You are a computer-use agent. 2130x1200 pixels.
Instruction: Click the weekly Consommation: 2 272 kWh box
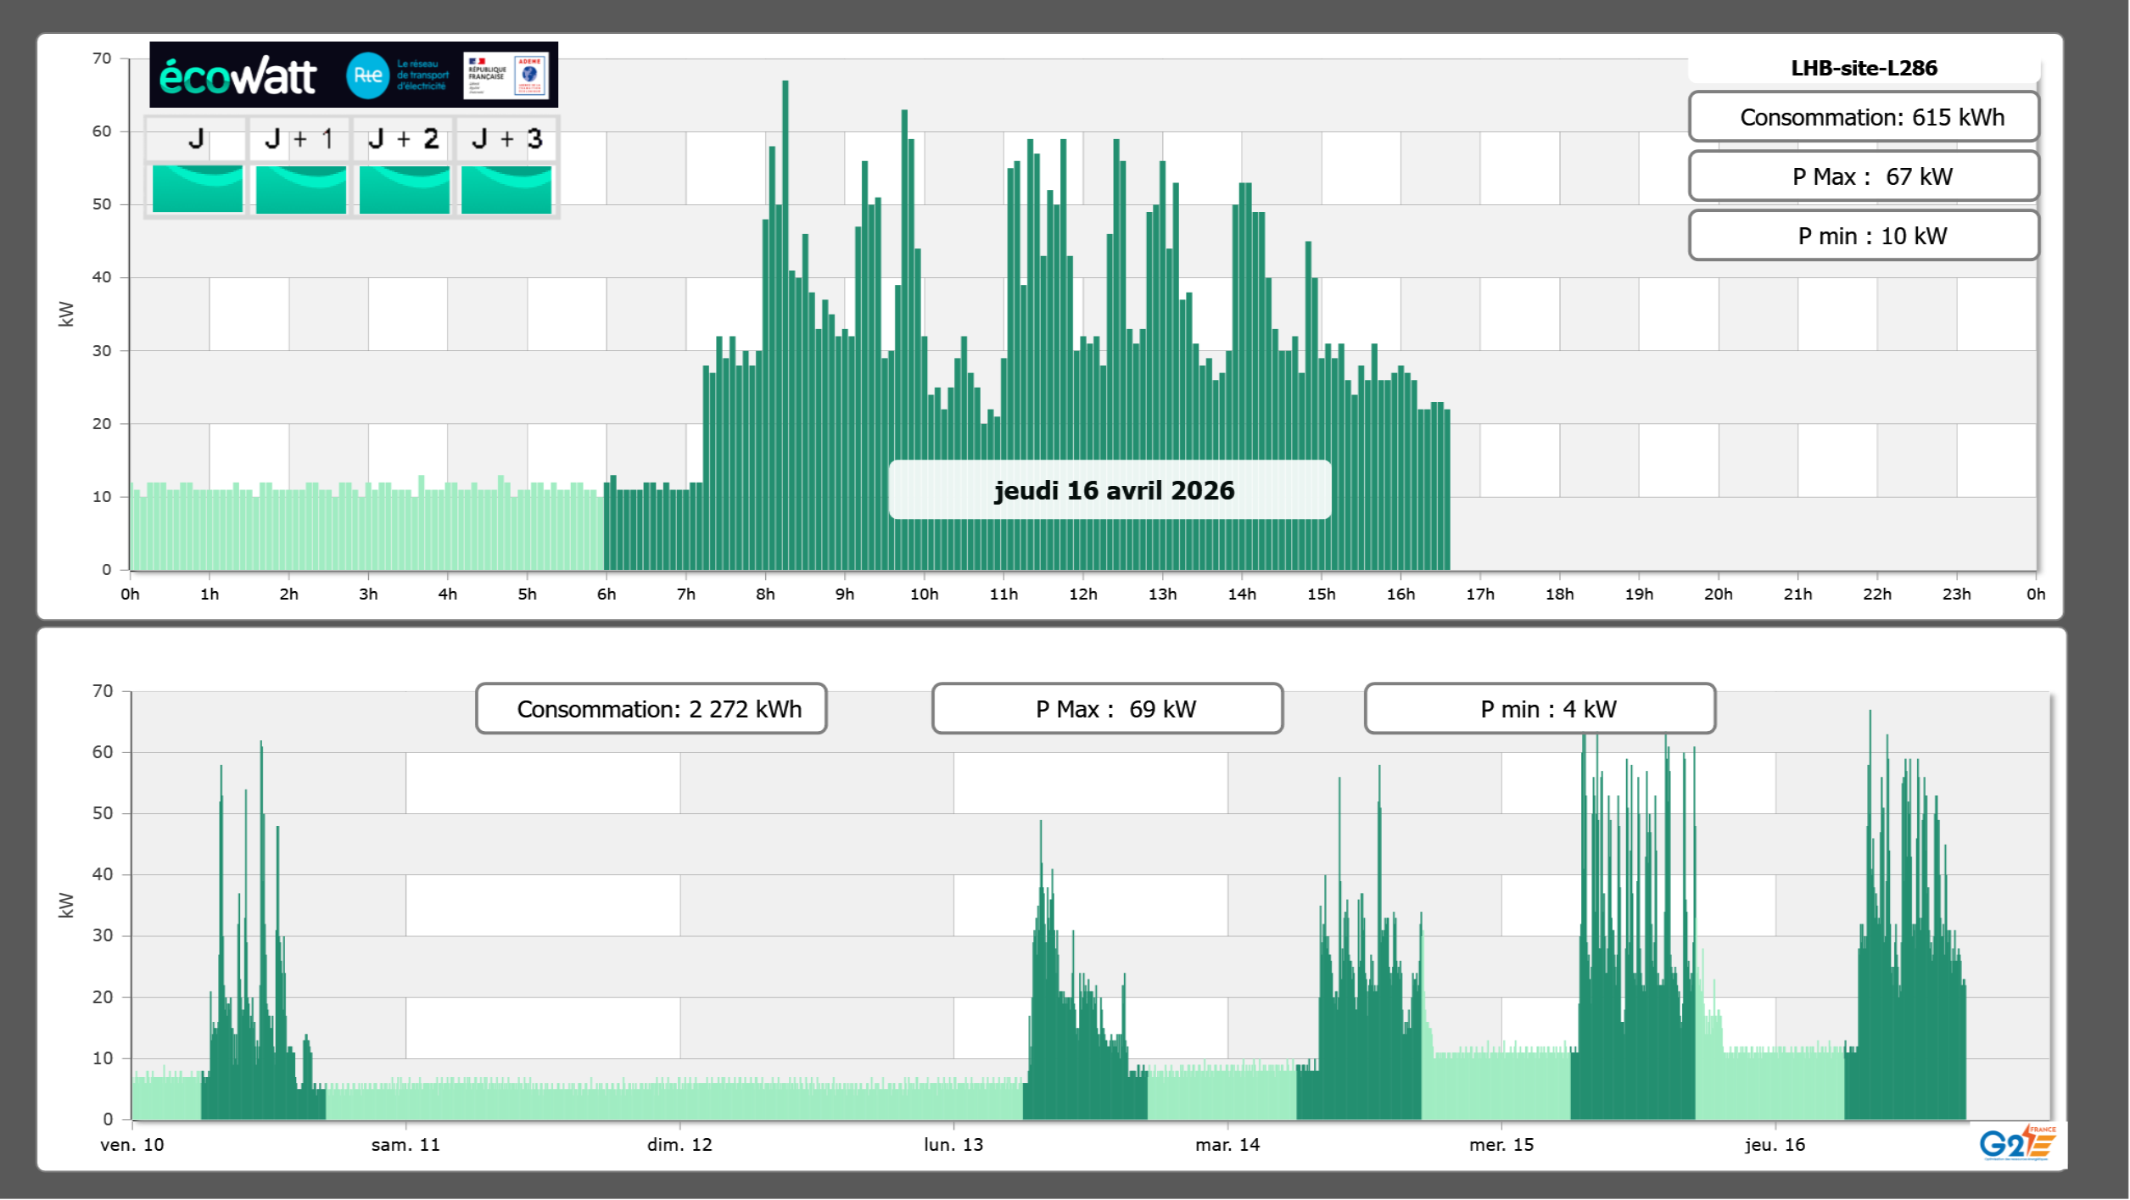pyautogui.click(x=651, y=709)
